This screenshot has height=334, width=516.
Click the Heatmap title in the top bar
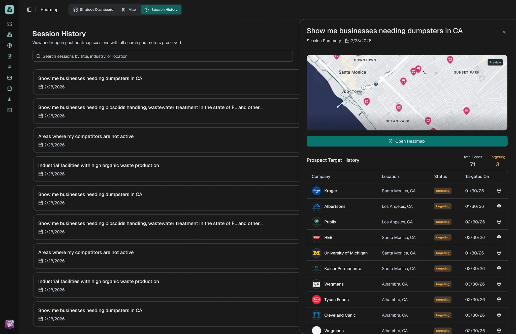[x=49, y=10]
